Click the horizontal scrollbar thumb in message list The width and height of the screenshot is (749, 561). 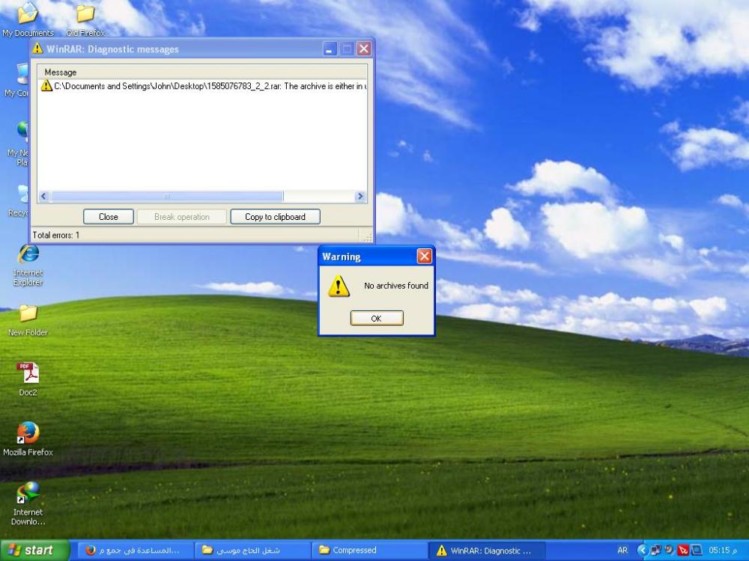(x=167, y=196)
